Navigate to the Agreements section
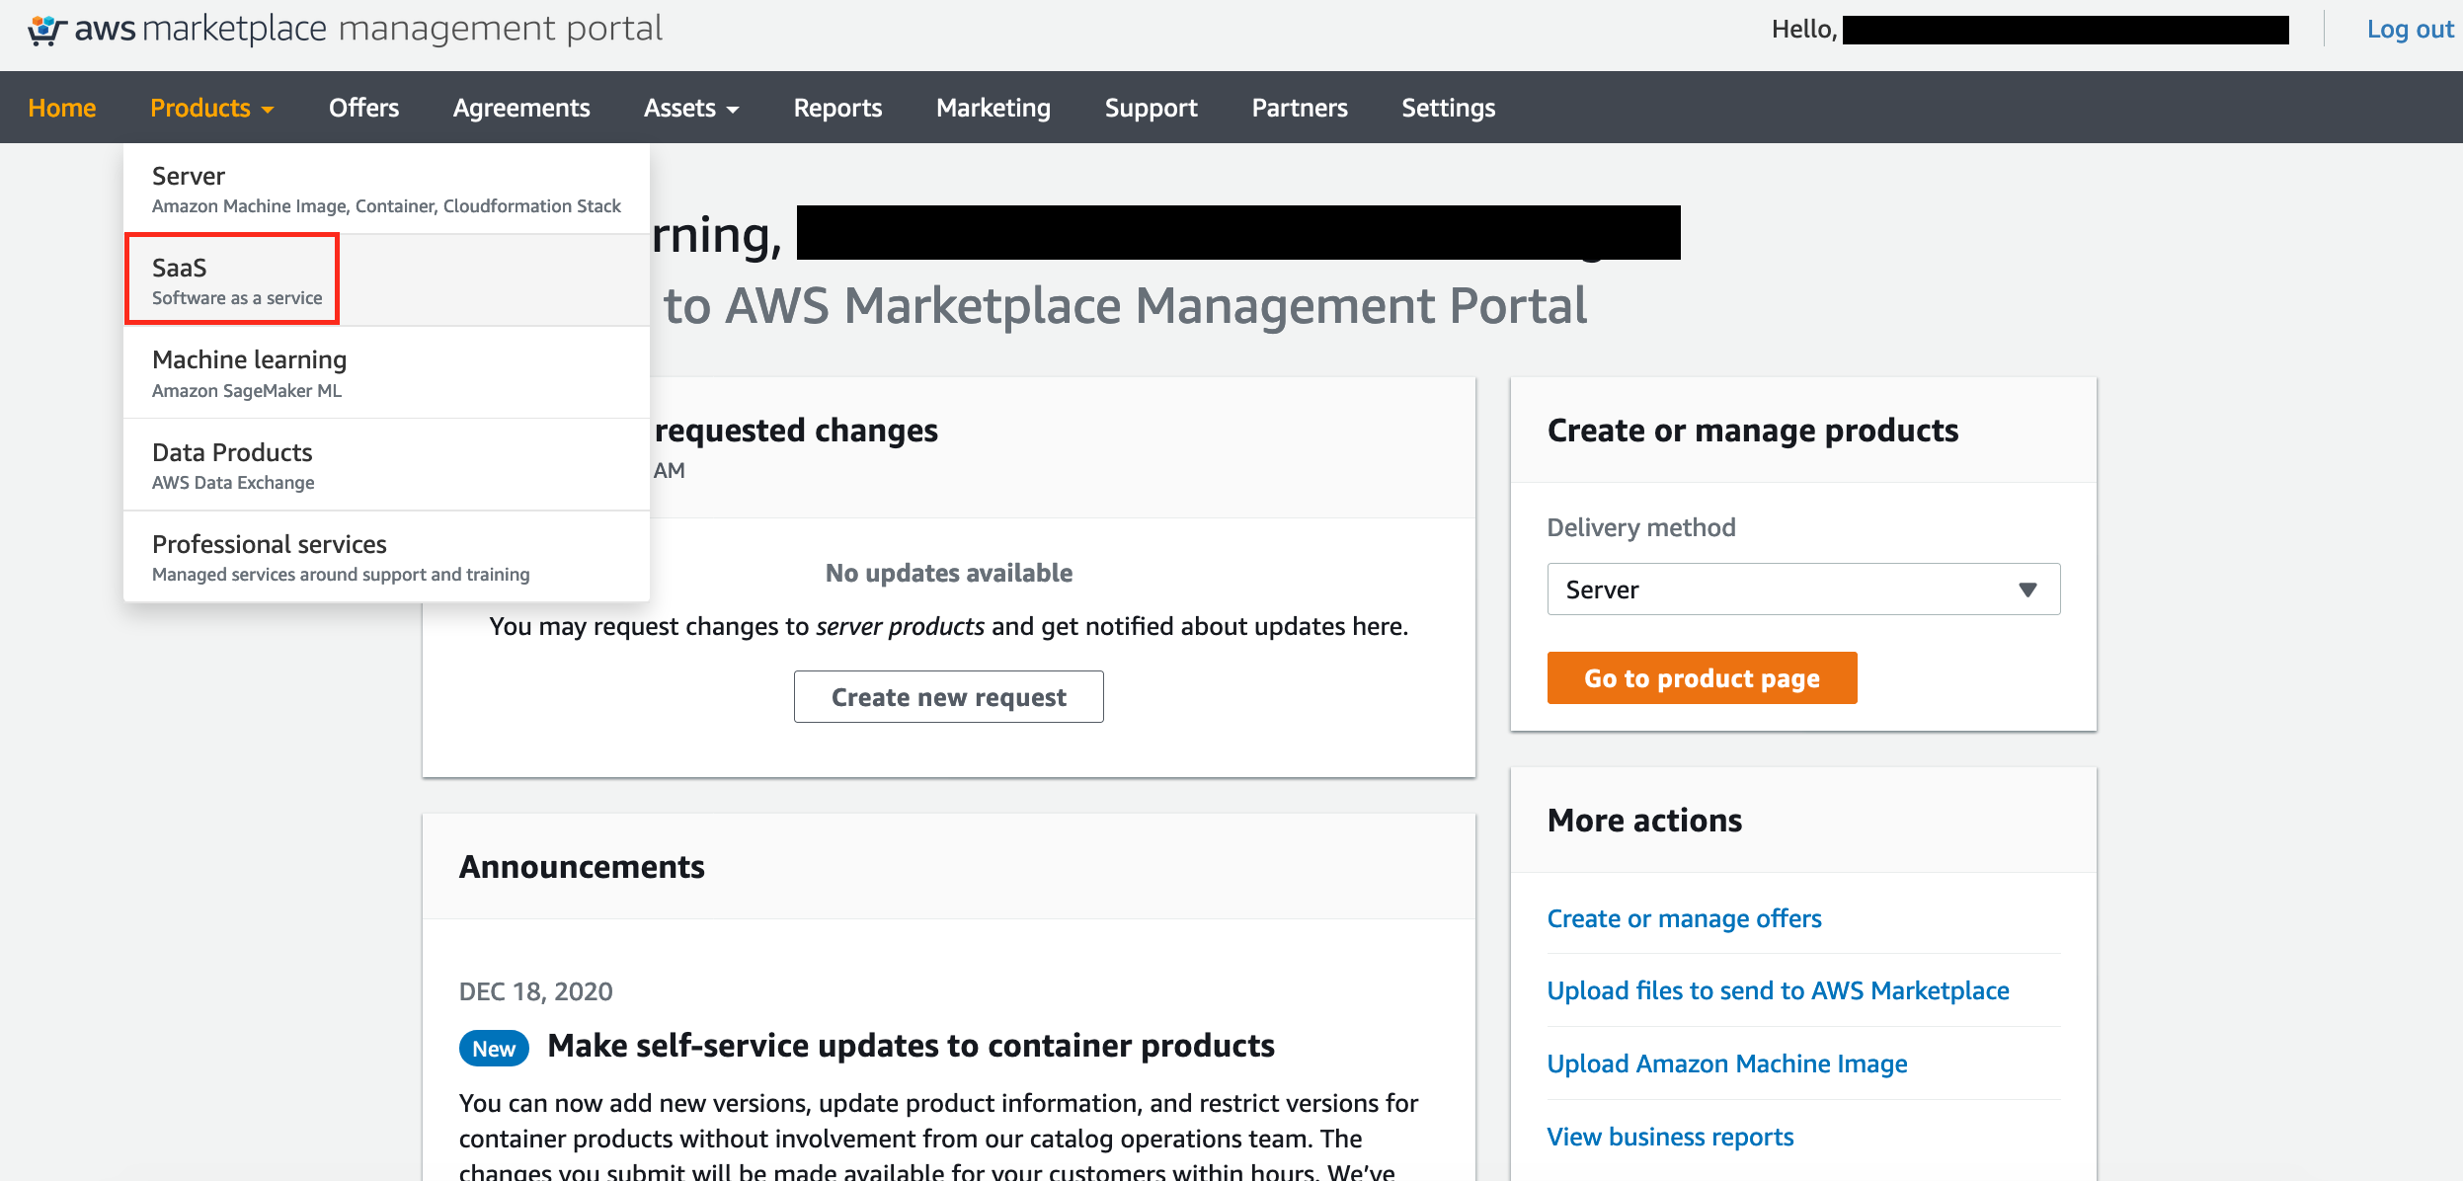 click(x=520, y=108)
